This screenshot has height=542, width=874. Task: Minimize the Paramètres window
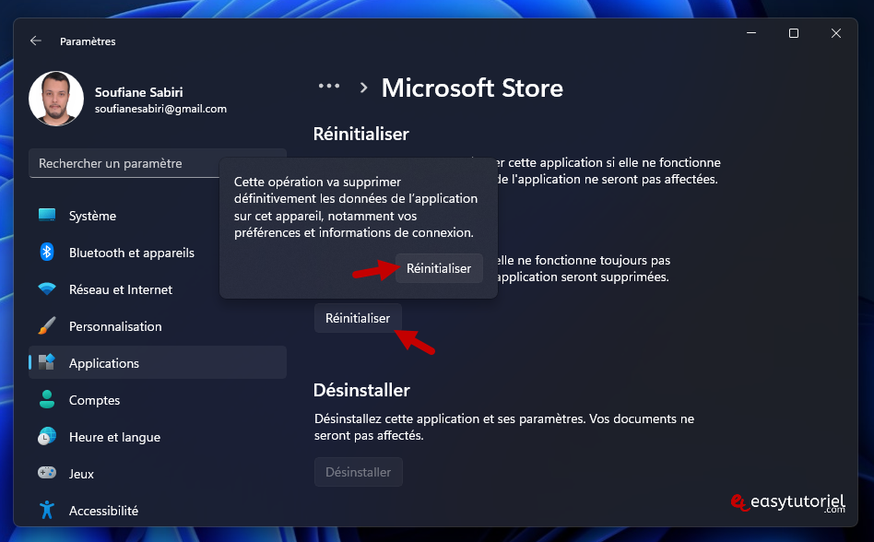point(751,33)
